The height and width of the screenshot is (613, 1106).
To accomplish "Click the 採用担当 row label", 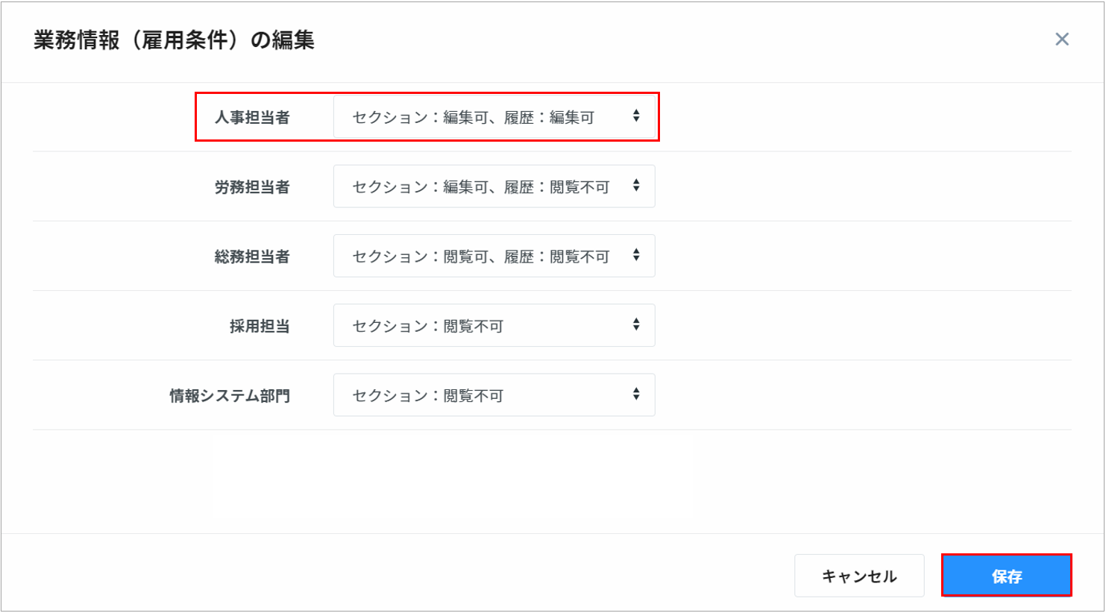I will [260, 326].
